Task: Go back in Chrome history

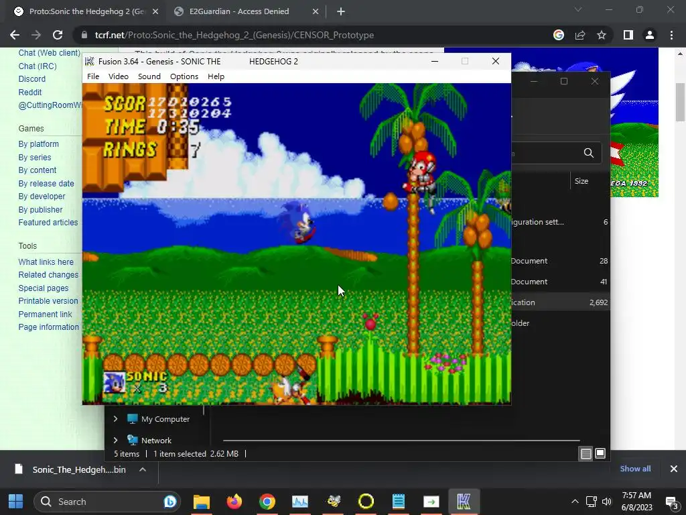Action: 15,35
